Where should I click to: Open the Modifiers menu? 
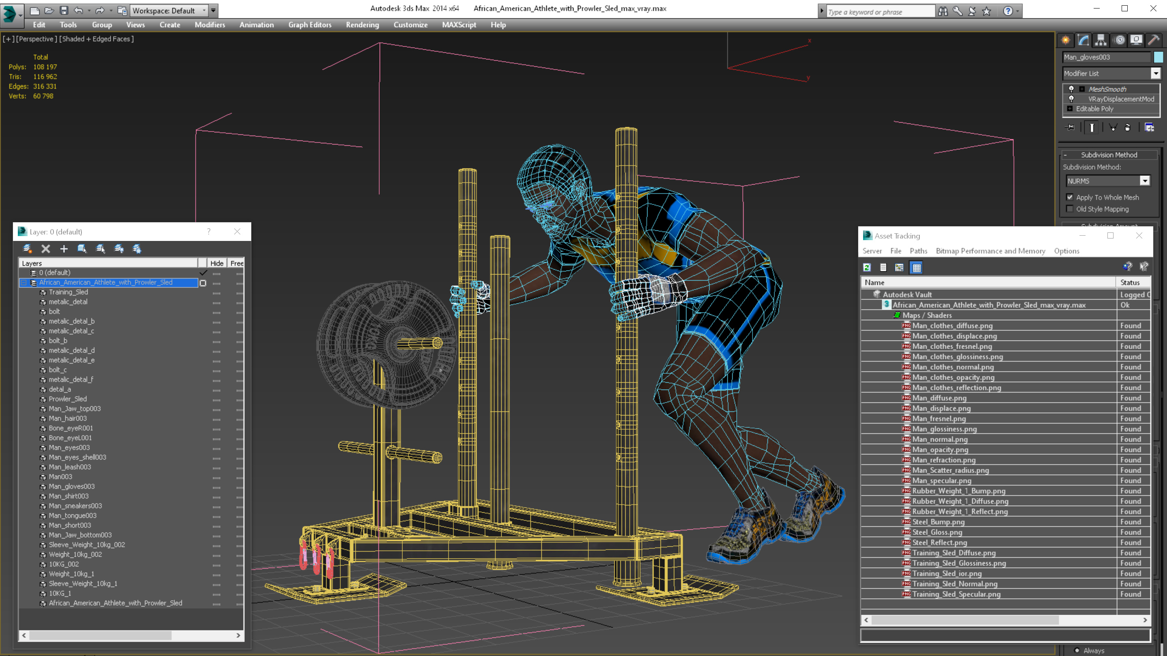(210, 25)
